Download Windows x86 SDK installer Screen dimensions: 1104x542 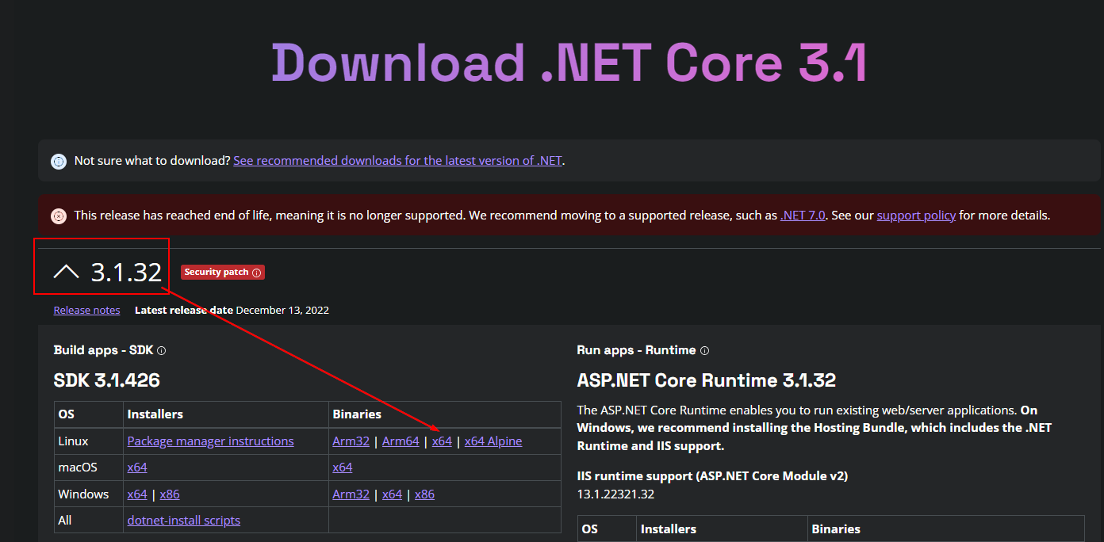coord(170,494)
